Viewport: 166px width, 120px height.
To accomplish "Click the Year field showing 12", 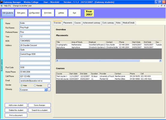I will (35, 36).
